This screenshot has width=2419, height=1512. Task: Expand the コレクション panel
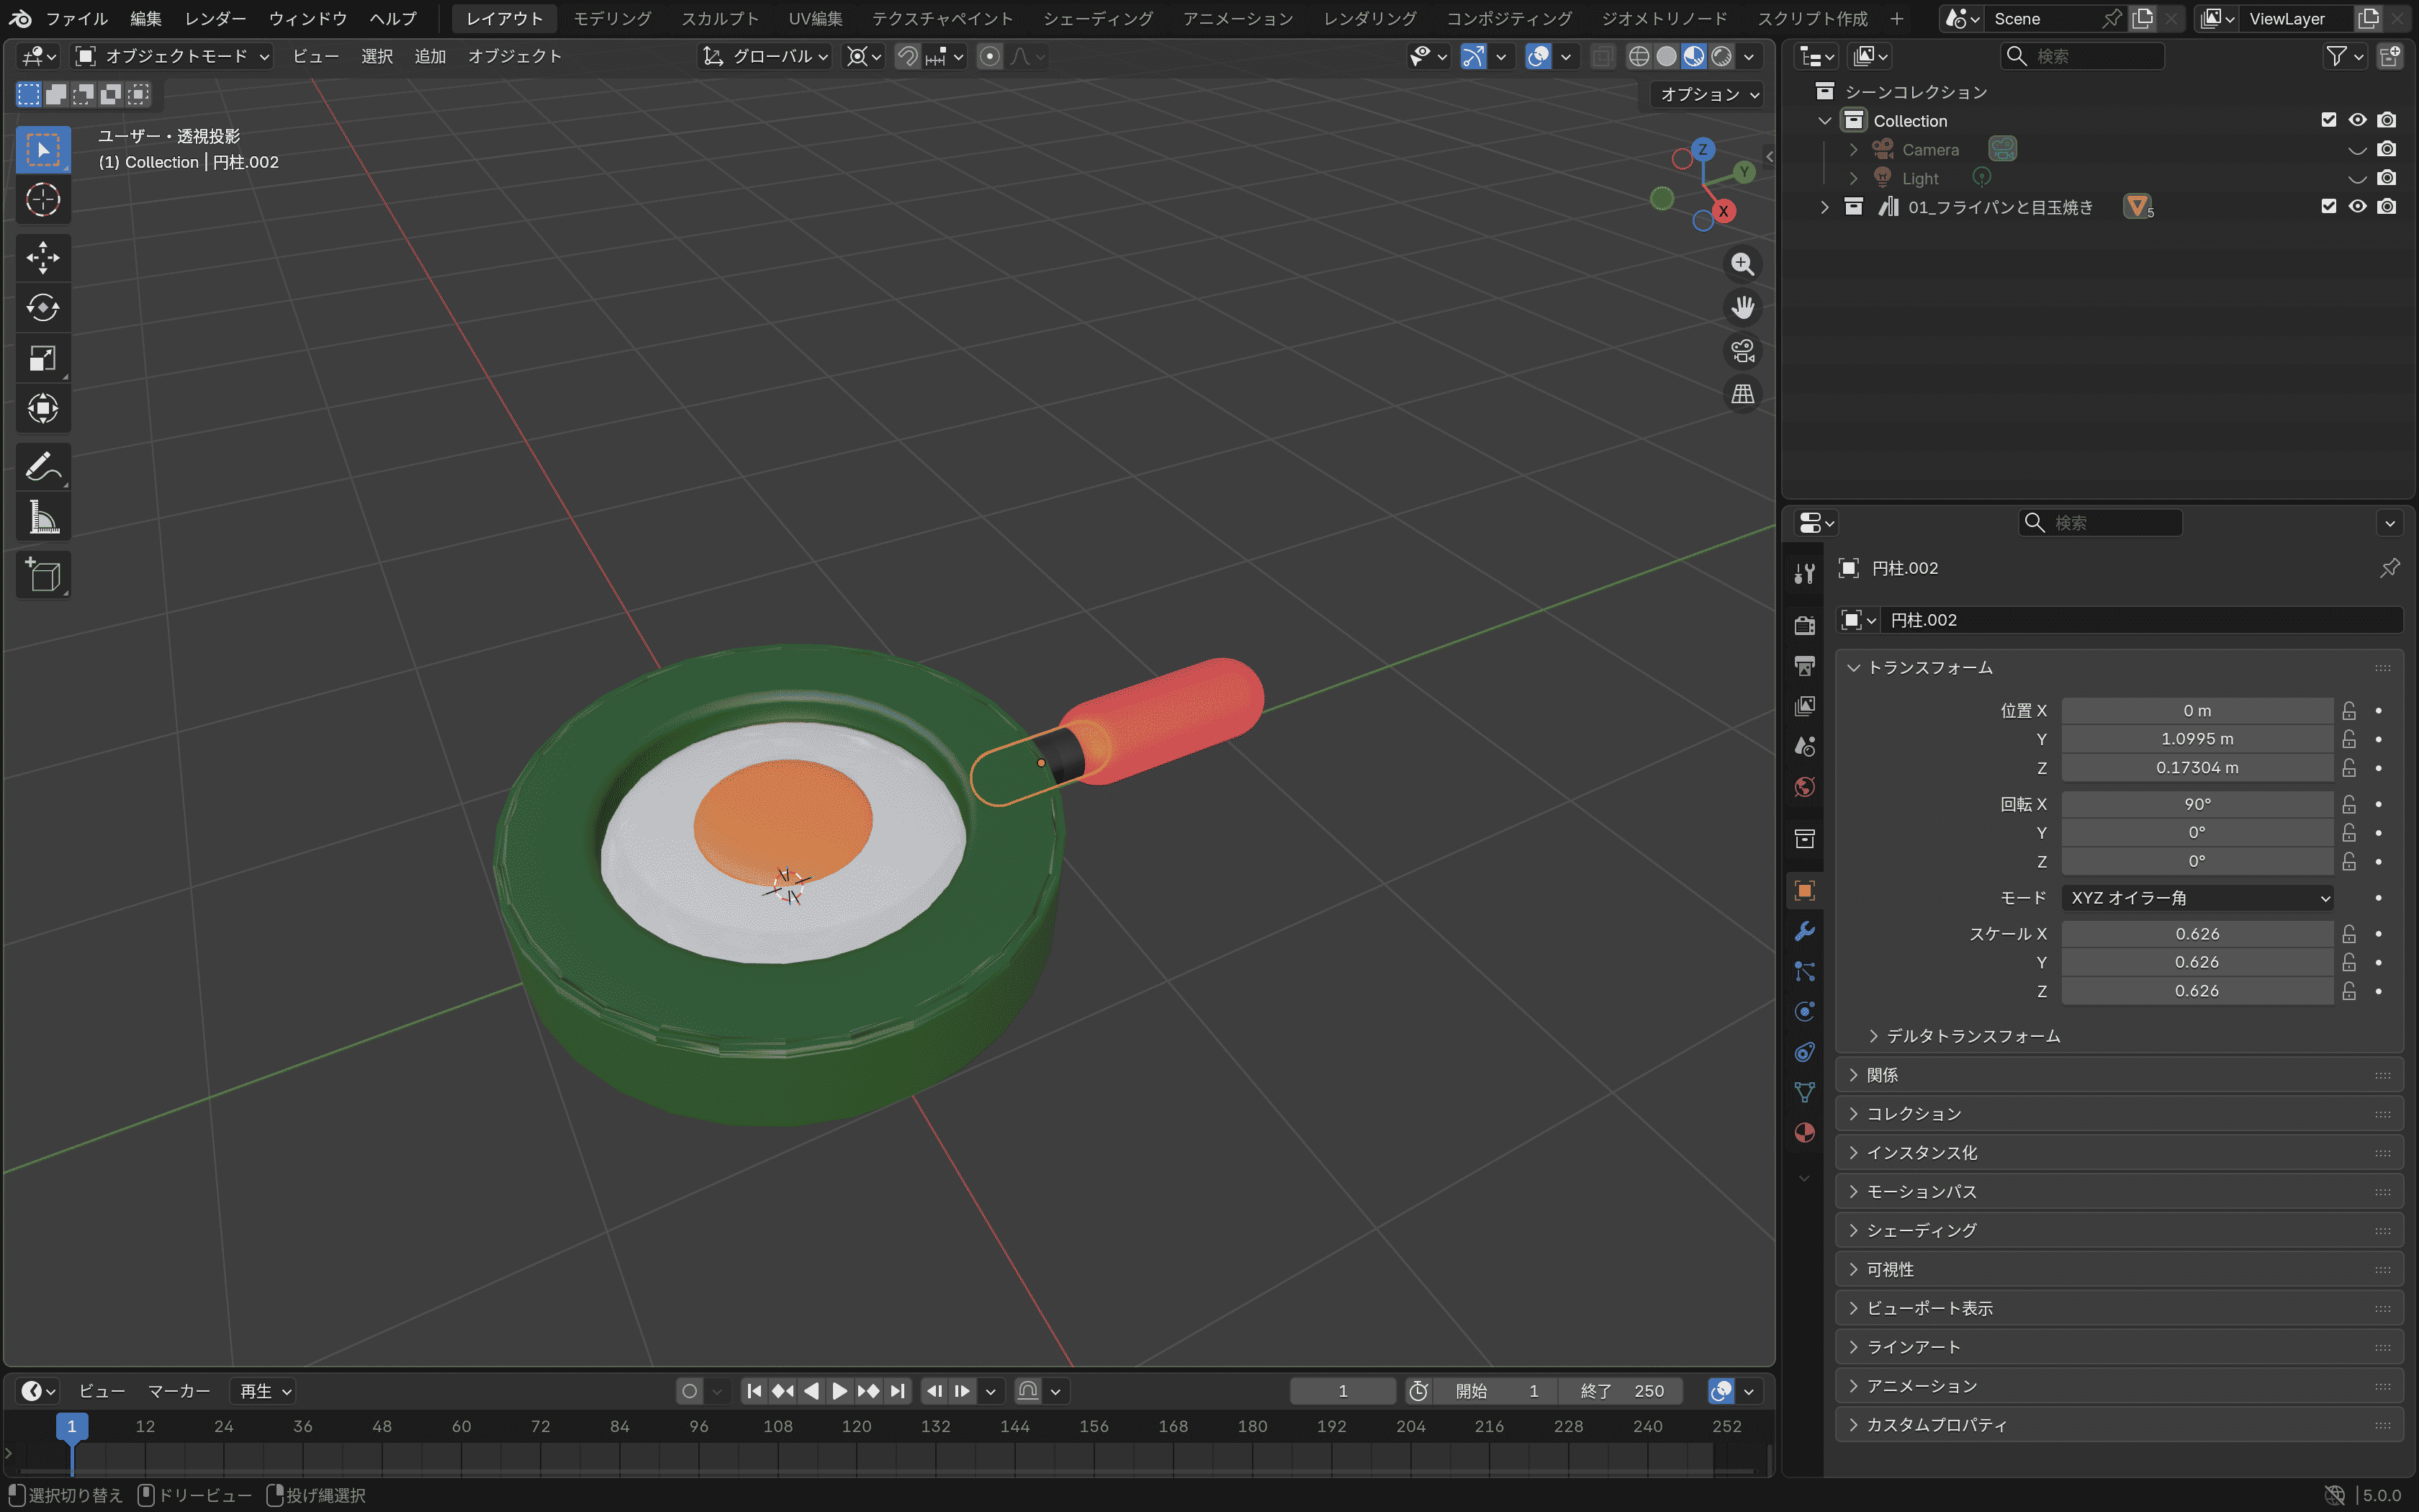(2119, 1114)
